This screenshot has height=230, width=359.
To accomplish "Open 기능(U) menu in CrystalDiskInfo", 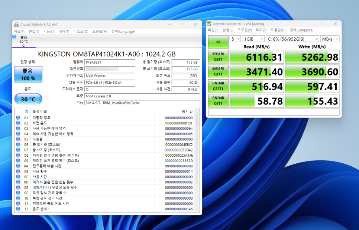I will point(49,31).
